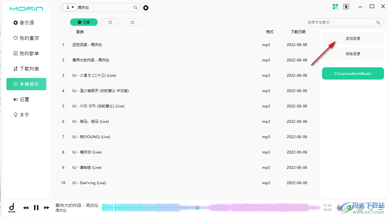Click the heart icon to favorite current song
The image size is (388, 217).
click(371, 207)
